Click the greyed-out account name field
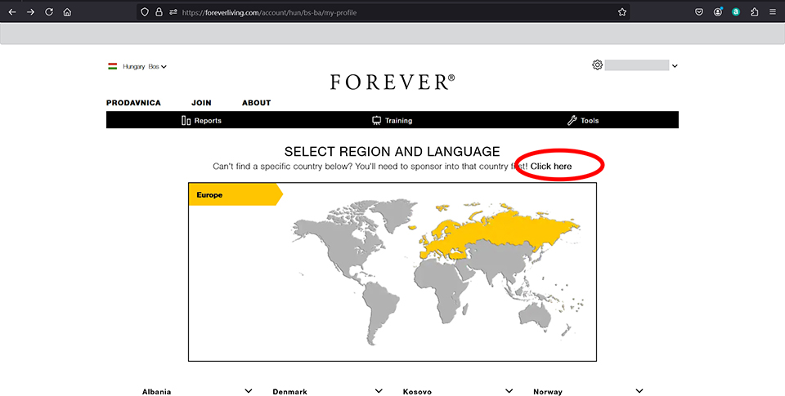The height and width of the screenshot is (396, 785). pyautogui.click(x=637, y=65)
